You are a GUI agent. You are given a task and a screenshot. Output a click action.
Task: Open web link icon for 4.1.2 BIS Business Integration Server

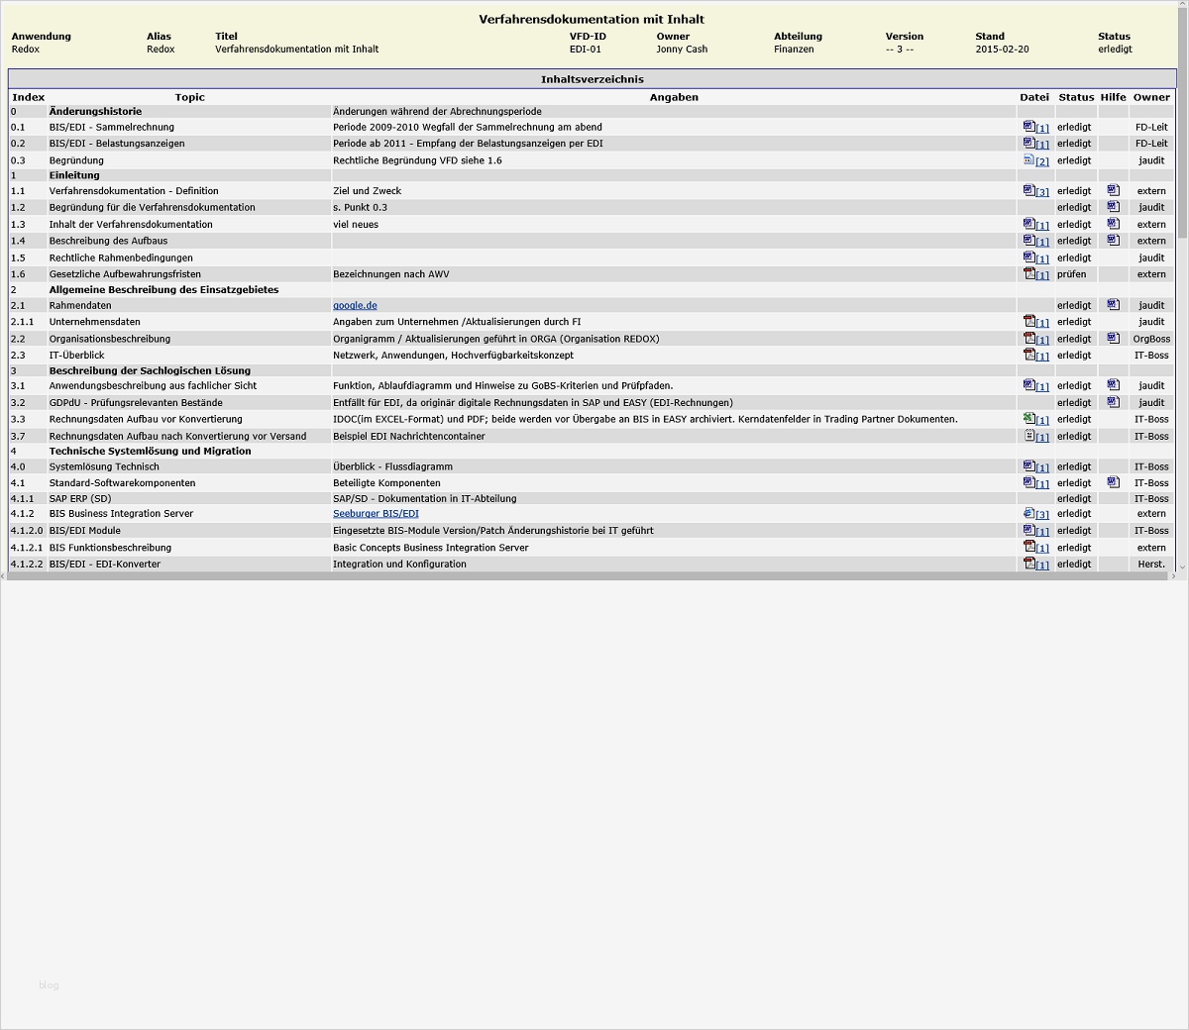[1028, 513]
